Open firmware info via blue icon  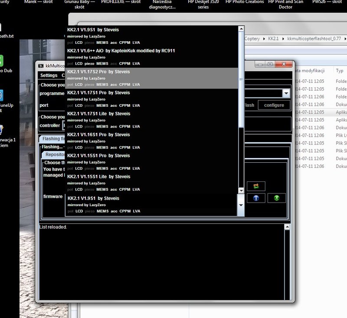[x=256, y=198]
